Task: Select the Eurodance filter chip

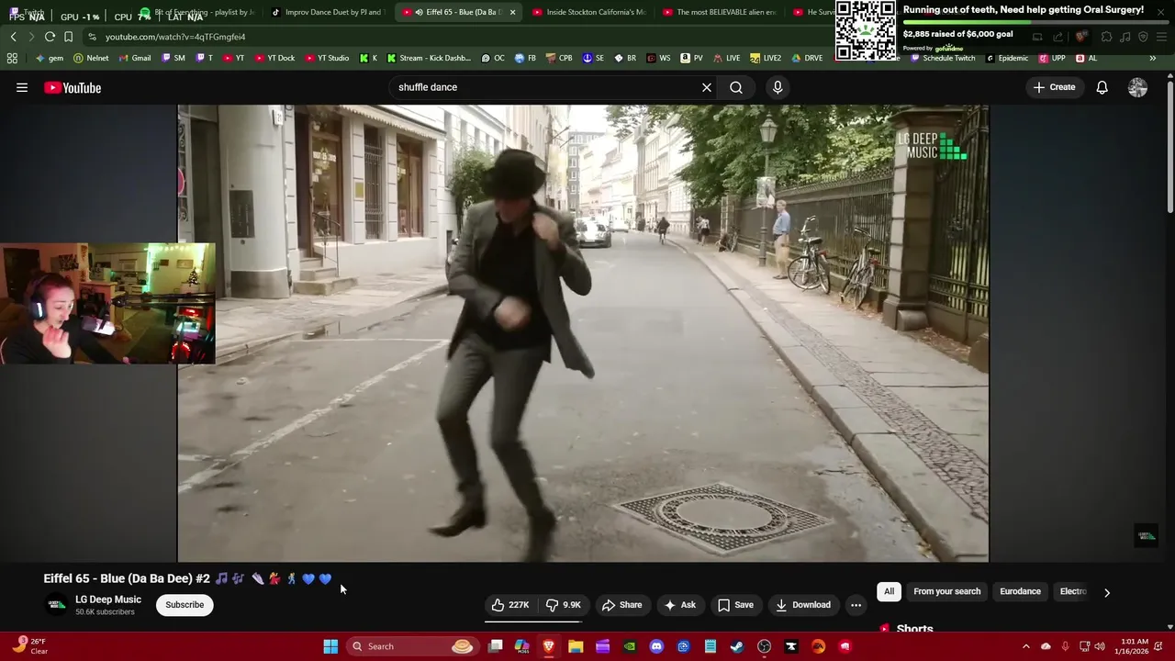Action: tap(1020, 591)
